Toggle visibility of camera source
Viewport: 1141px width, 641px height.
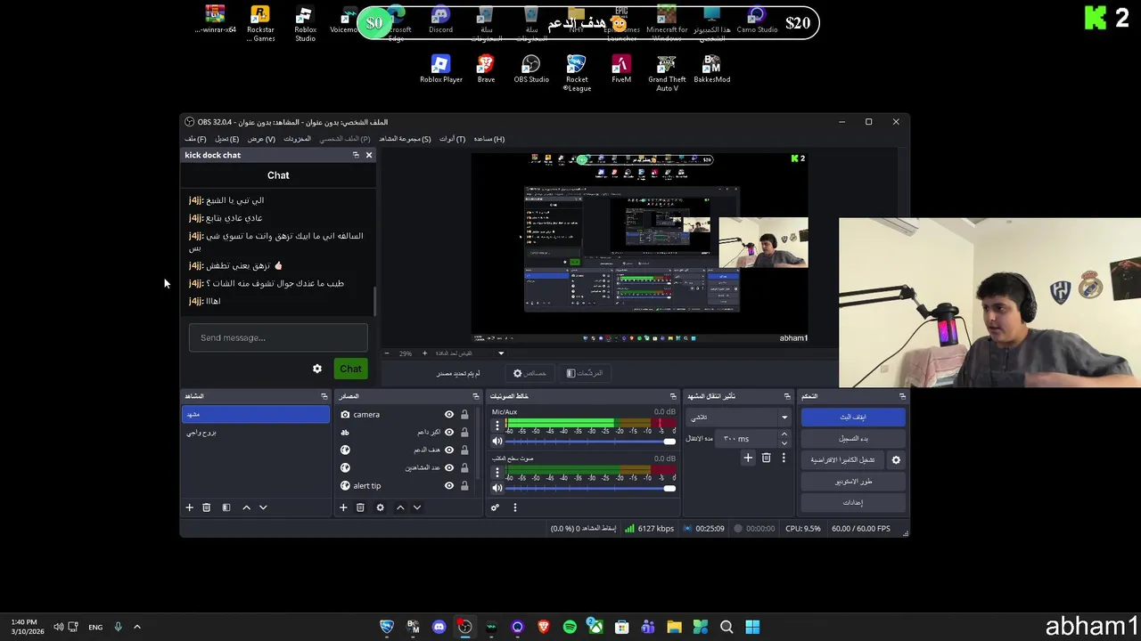449,414
